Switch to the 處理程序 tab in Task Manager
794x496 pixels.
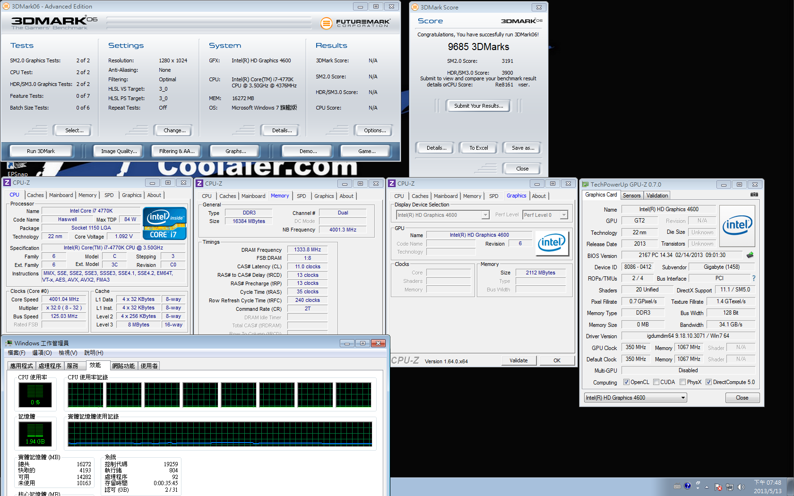[50, 366]
